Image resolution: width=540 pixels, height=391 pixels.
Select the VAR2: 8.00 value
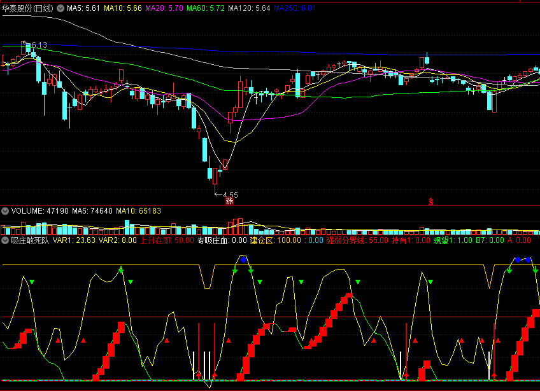pyautogui.click(x=118, y=240)
